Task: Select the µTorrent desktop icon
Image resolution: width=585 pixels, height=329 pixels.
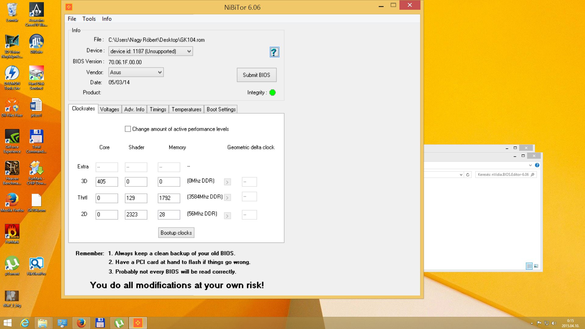Action: pos(12,266)
